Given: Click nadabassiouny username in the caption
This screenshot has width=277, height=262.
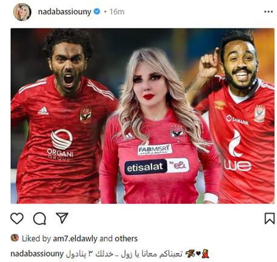Looking at the screenshot, I should 37,254.
